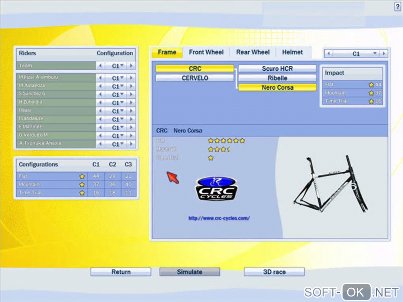Choose the Scuro HCR frame model
Viewport: 403px width, 302px height.
tap(277, 69)
